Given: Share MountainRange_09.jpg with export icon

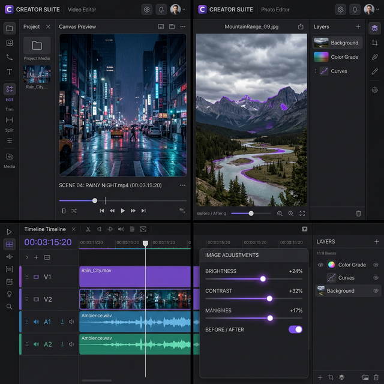Looking at the screenshot, I should 301,26.
